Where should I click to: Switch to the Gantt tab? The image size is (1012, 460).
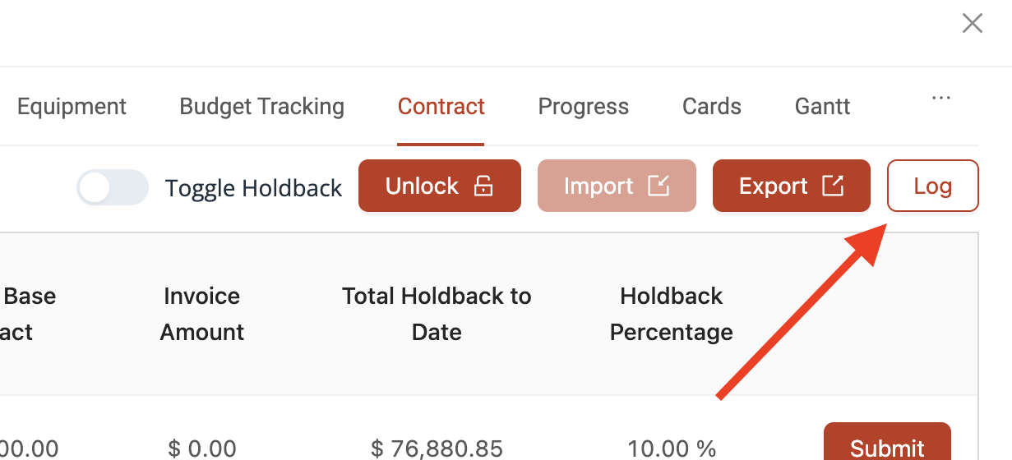coord(823,107)
